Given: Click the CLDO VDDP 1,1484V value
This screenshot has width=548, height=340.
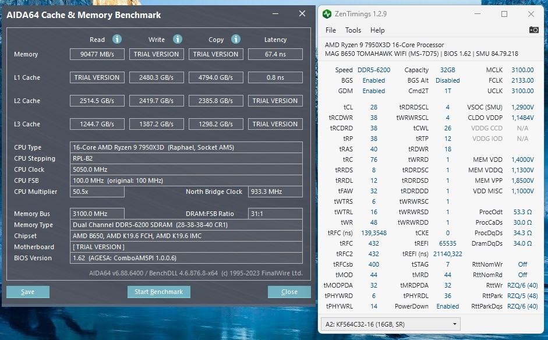Looking at the screenshot, I should click(522, 118).
